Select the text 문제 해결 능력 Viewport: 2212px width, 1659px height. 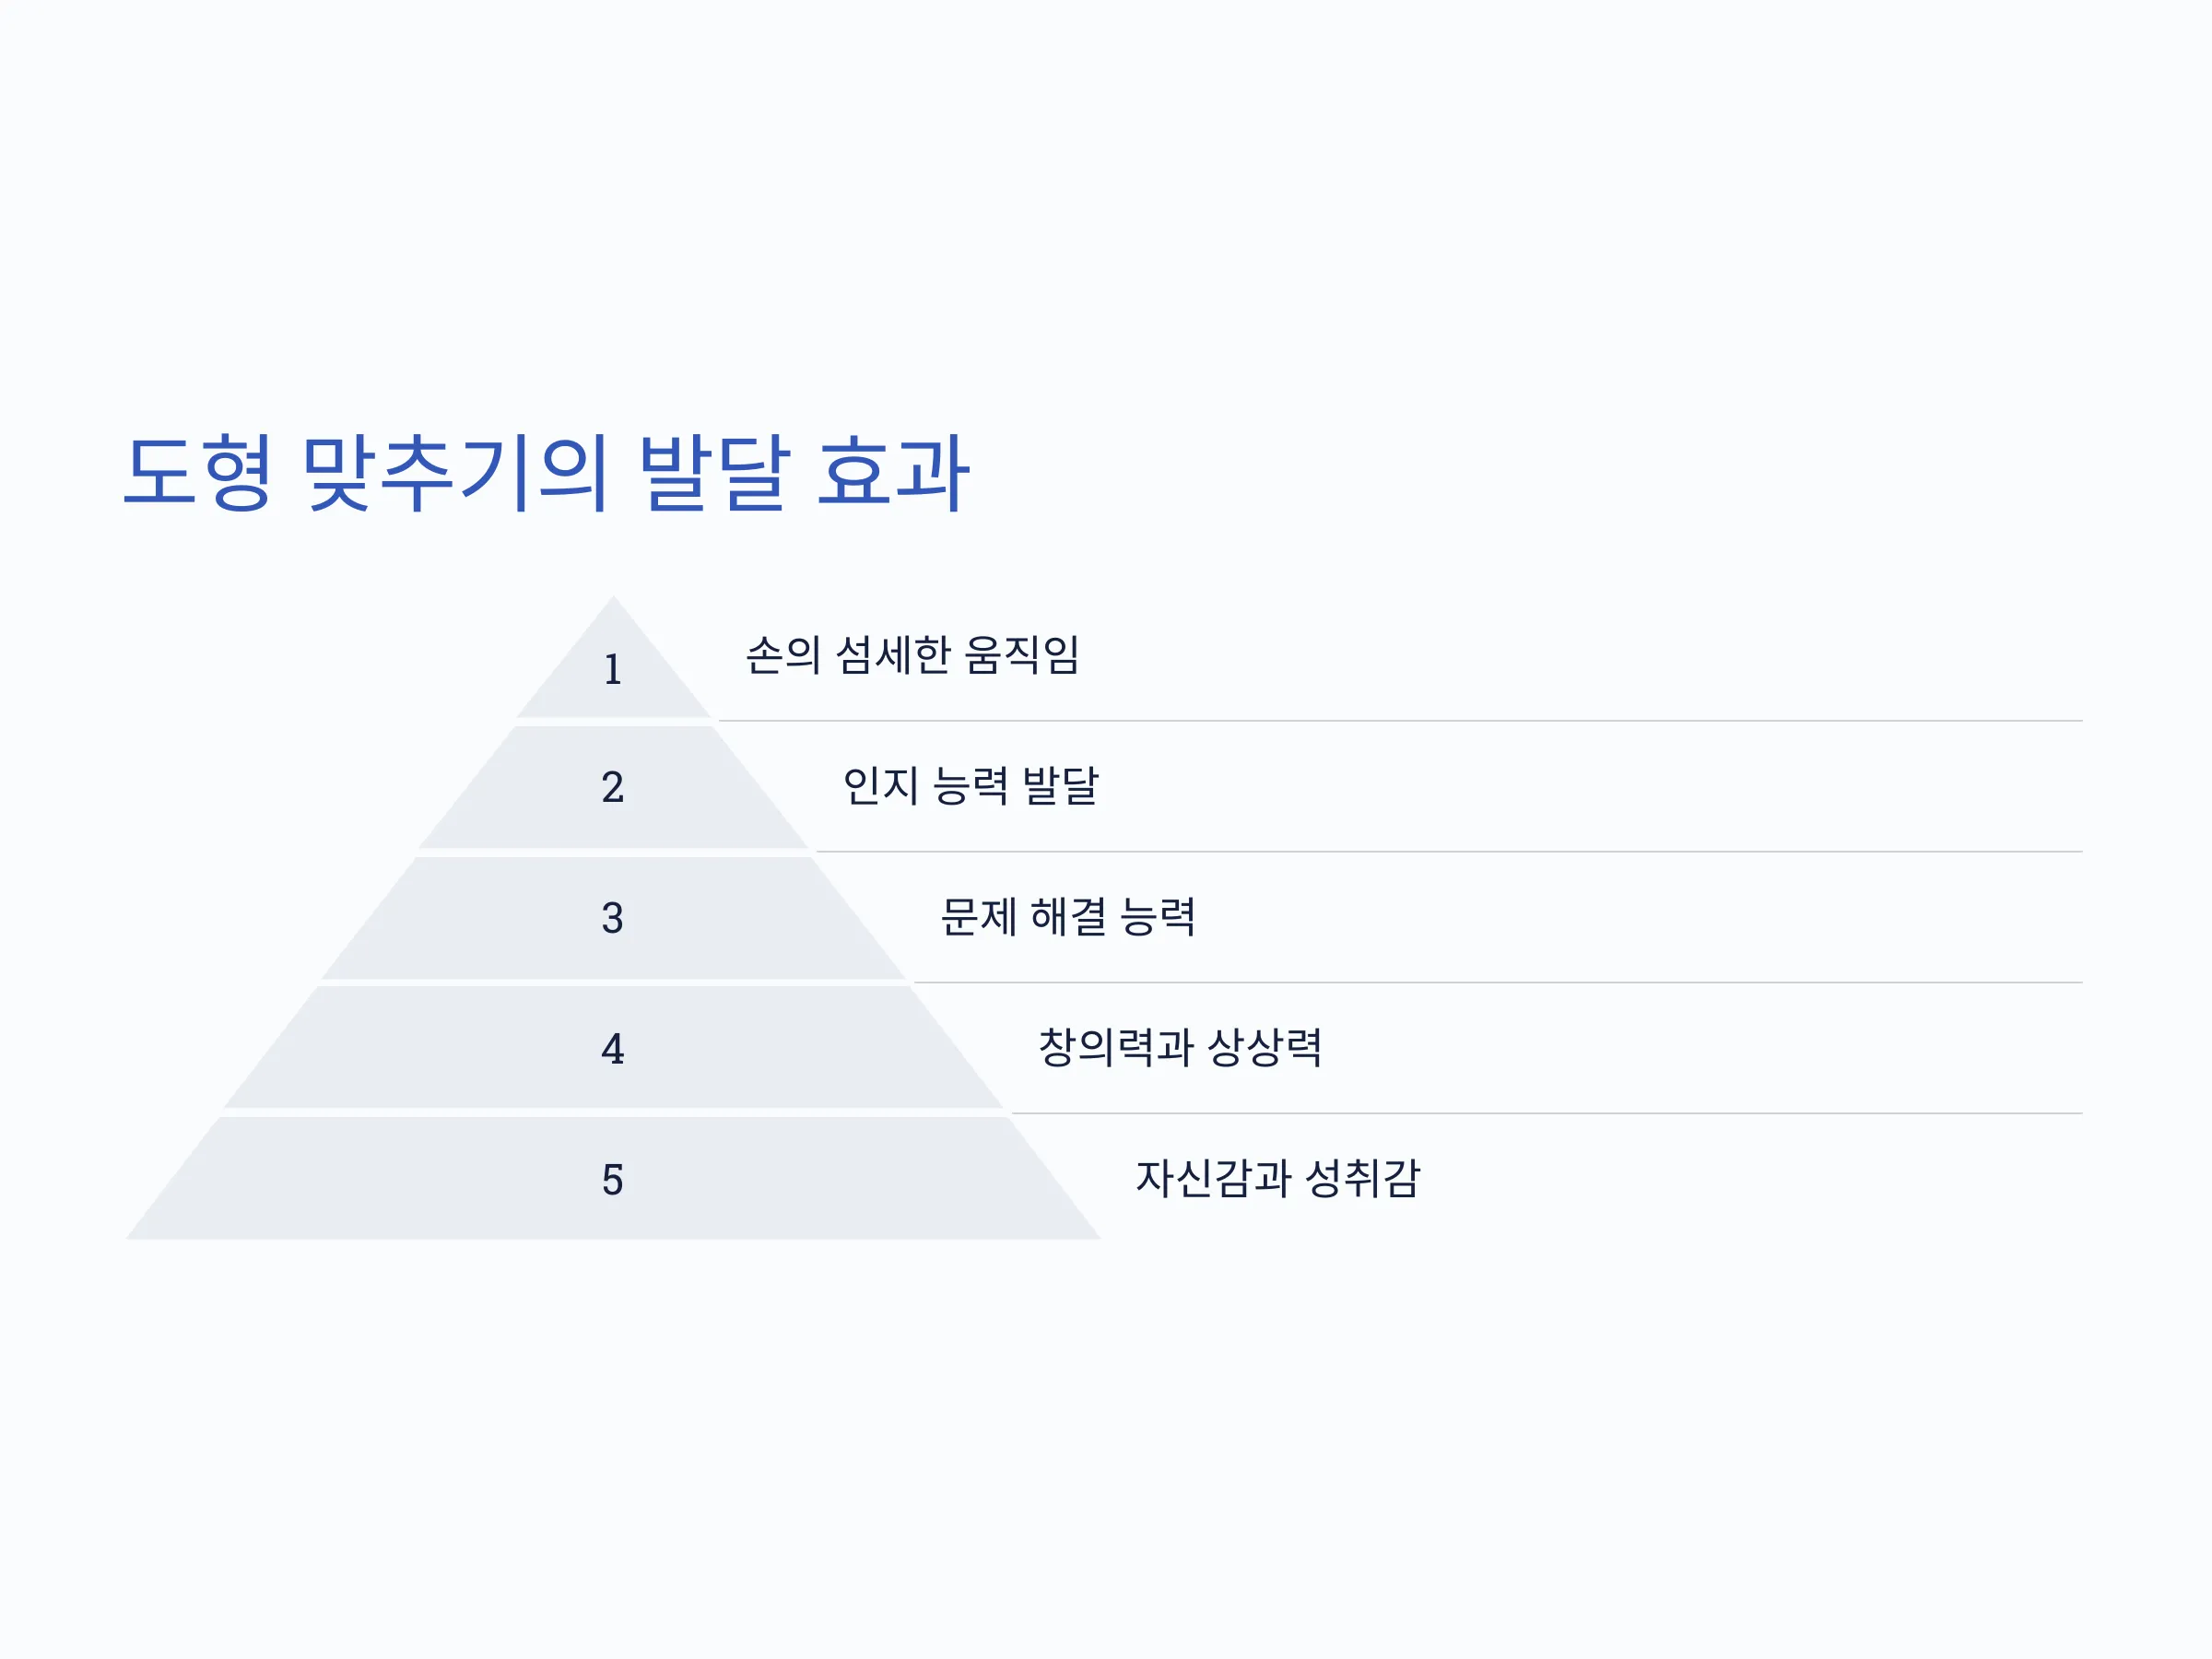(1068, 917)
